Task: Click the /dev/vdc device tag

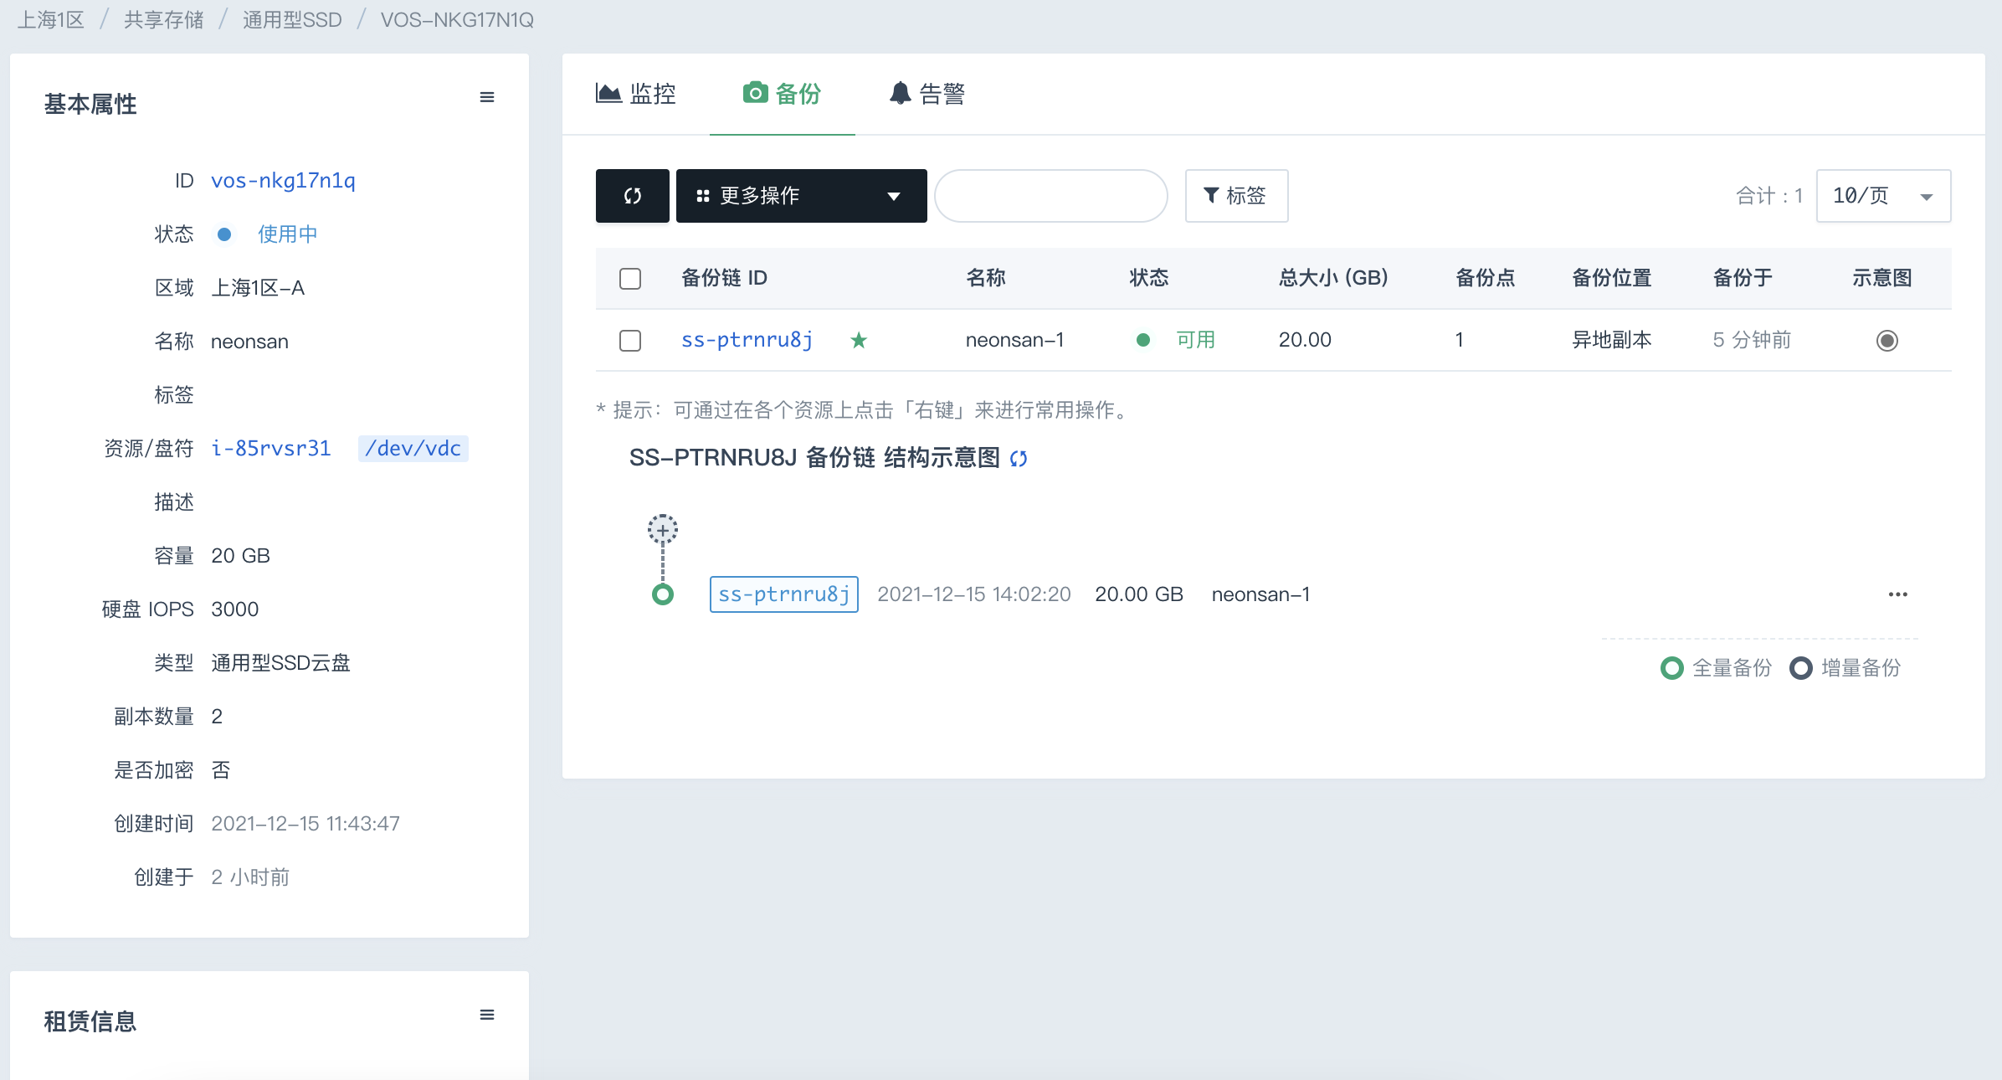Action: [413, 449]
